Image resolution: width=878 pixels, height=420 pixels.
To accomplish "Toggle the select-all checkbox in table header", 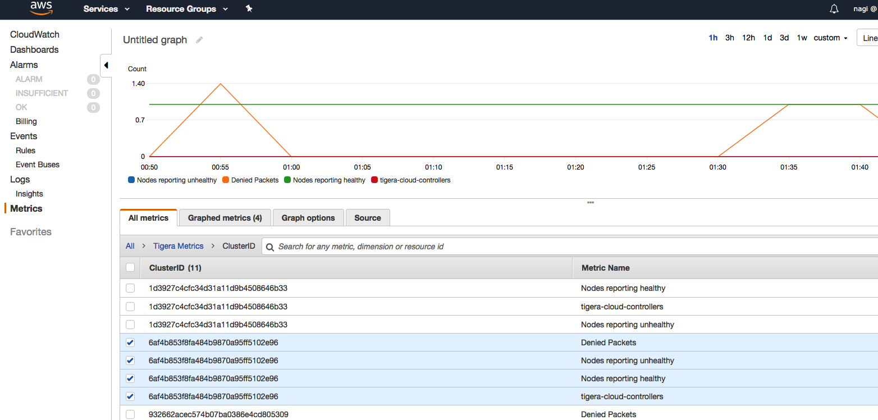I will [x=130, y=268].
